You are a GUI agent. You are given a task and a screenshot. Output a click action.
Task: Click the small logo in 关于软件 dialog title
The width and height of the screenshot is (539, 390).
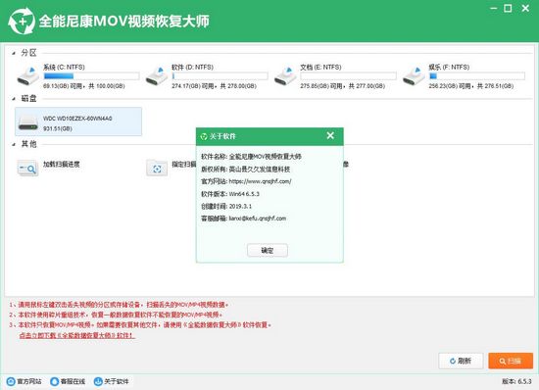[204, 137]
